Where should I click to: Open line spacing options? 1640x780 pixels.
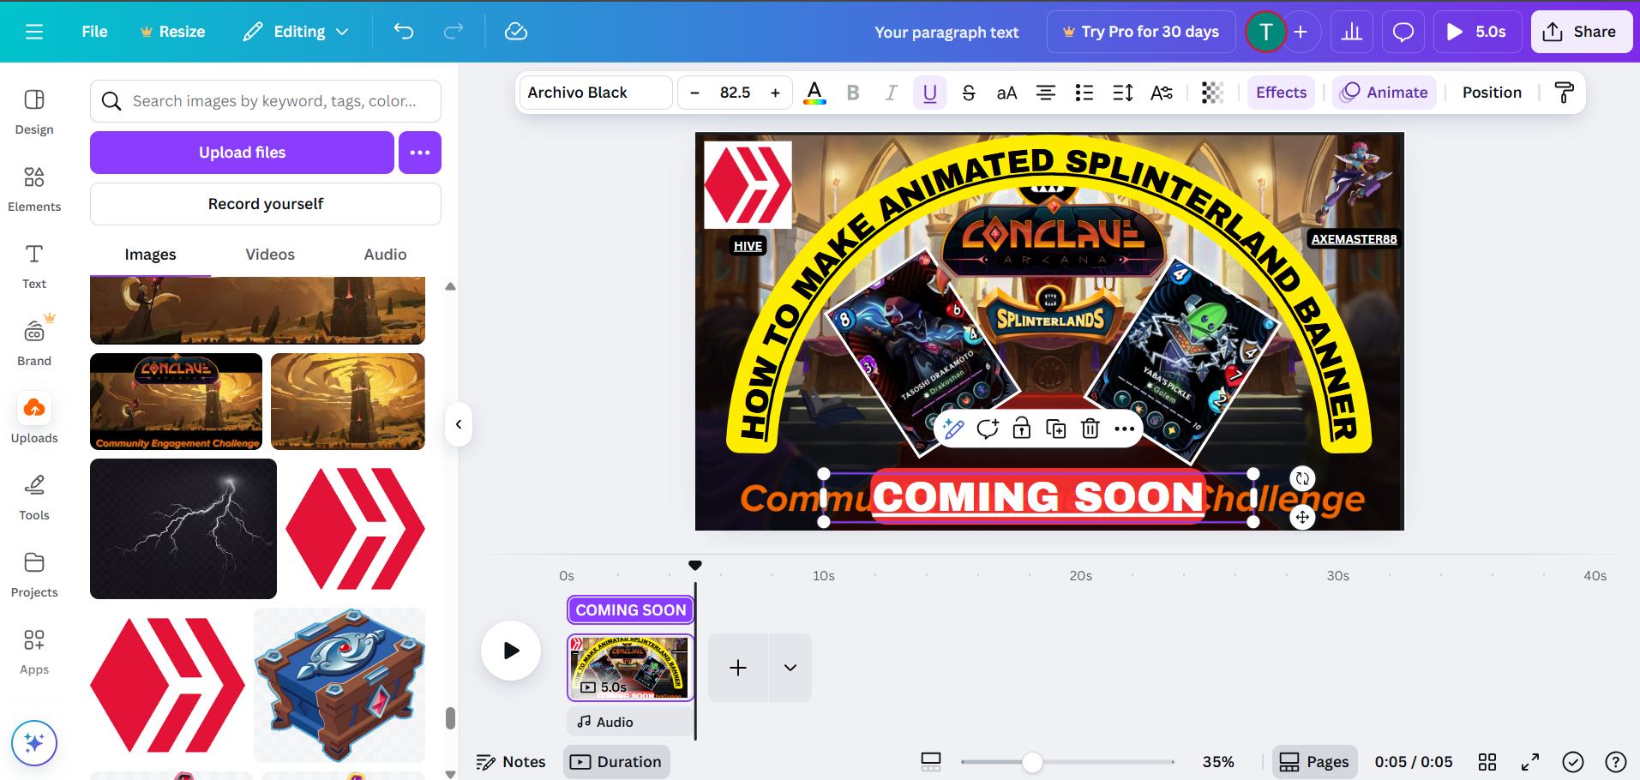pos(1123,93)
